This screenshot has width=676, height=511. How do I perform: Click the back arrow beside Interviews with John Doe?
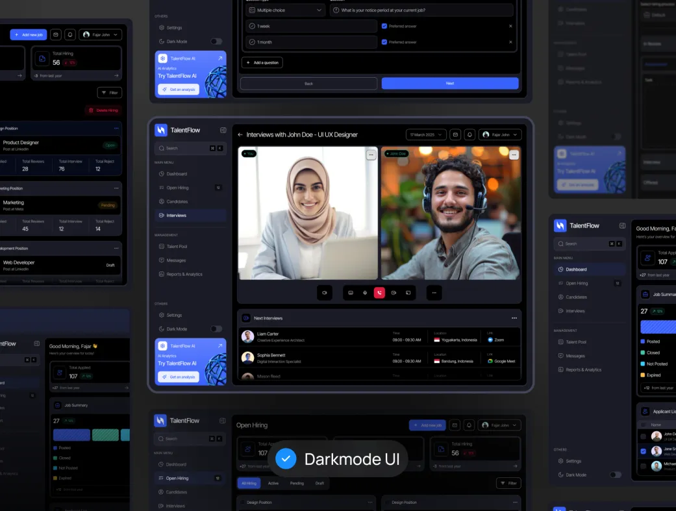[x=240, y=134]
